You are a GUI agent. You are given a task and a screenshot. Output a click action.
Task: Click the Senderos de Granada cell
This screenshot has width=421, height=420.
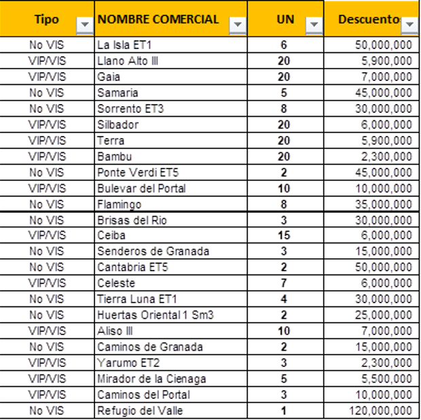(x=170, y=251)
